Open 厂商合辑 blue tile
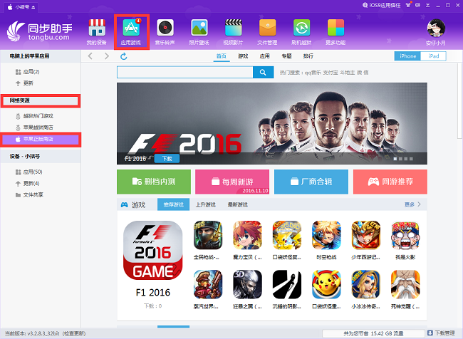 (x=311, y=182)
